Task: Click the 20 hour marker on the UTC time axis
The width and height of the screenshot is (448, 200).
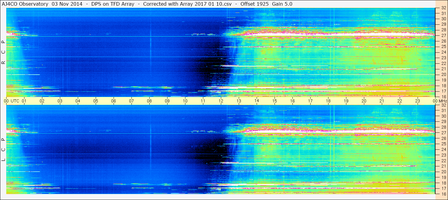Action: coord(364,101)
